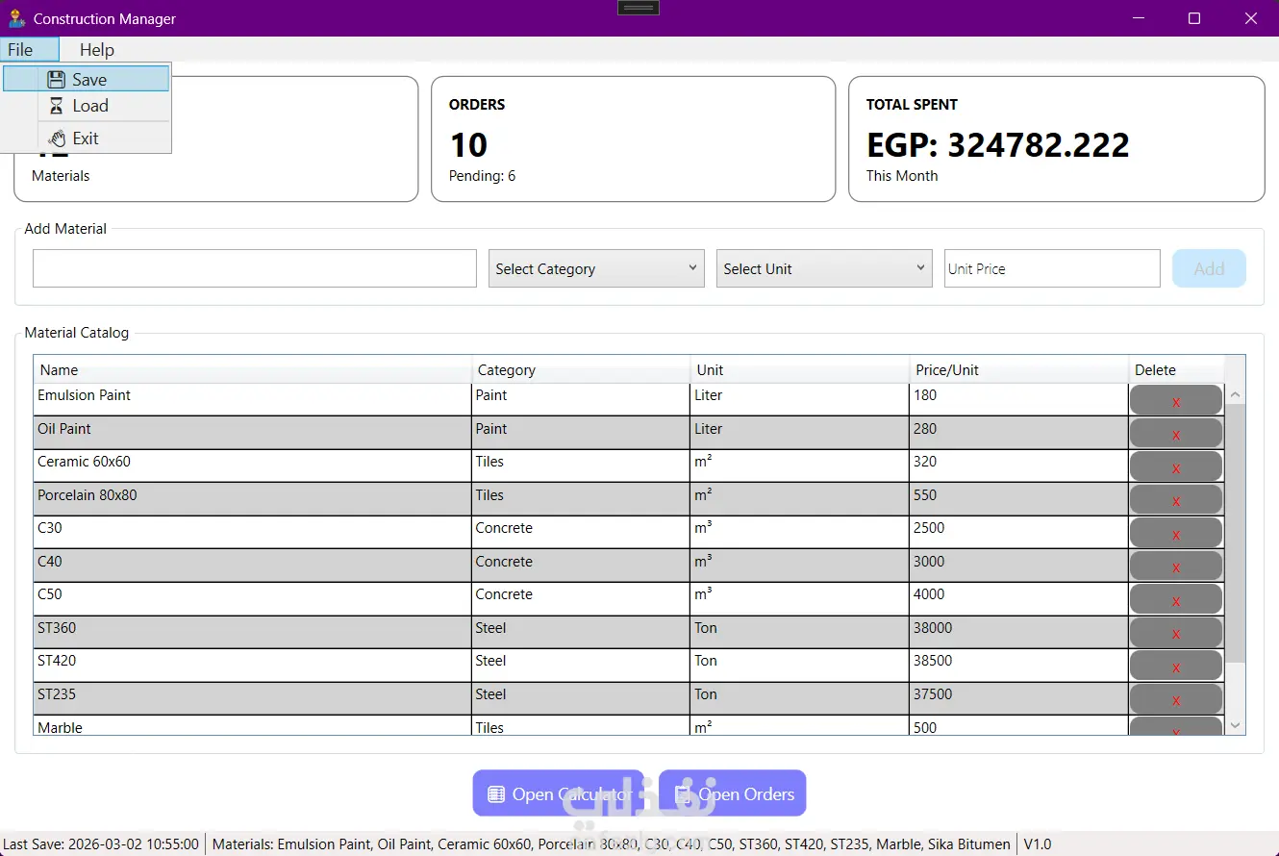Click the Category column header
Screen dimensions: 1279x856
pos(581,370)
